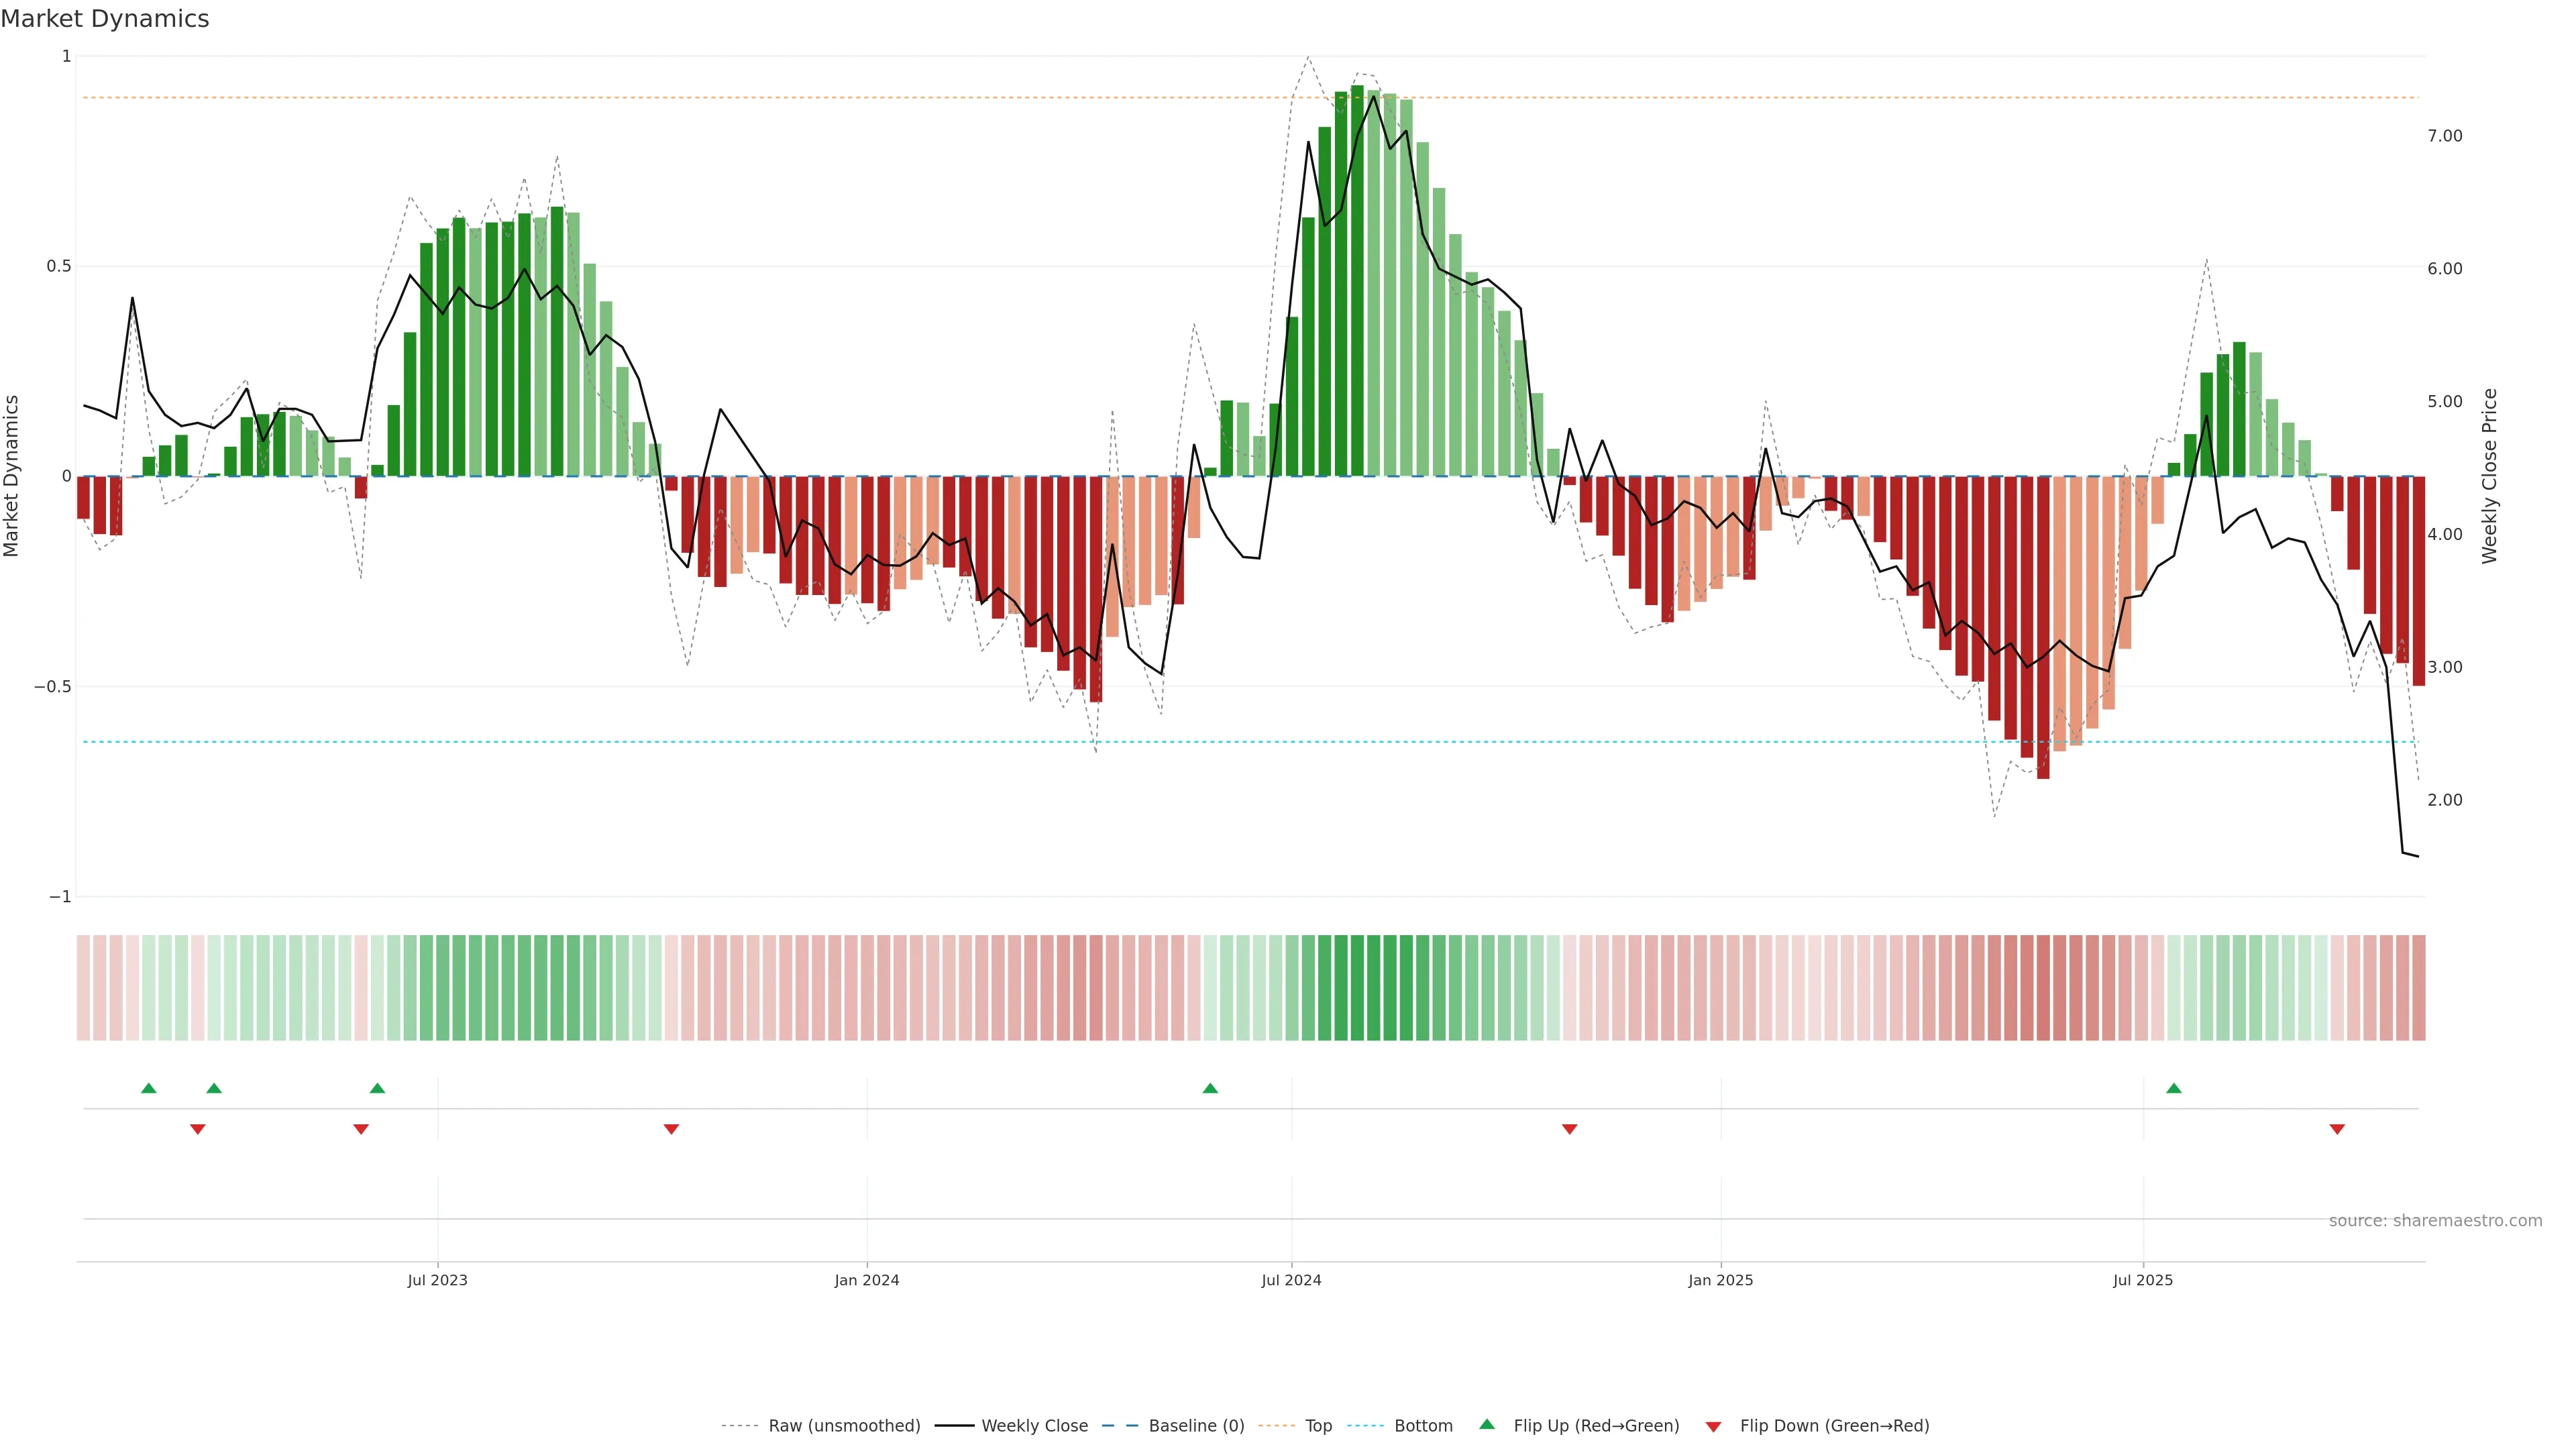Click the leftmost red flip-down triangle marker
This screenshot has width=2576, height=1449.
coord(198,1129)
